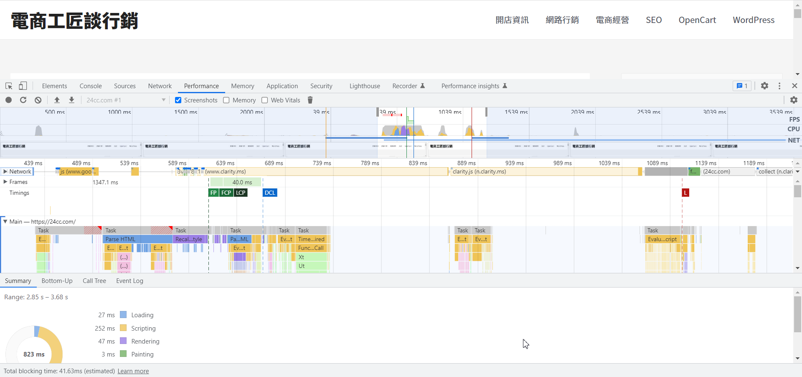802x377 pixels.
Task: Open the 電商經營 navigation link
Action: point(612,20)
